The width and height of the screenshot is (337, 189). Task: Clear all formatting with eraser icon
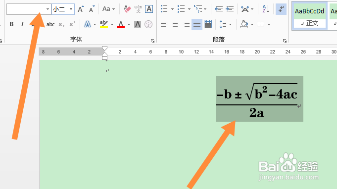pos(127,9)
